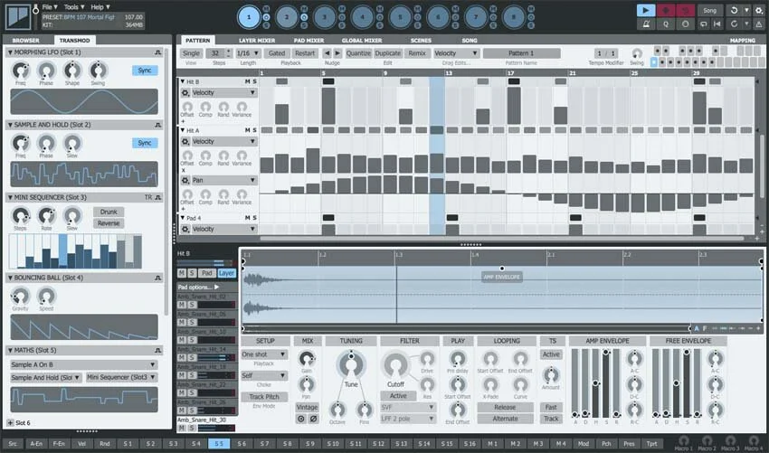Click the Quantize button
The image size is (769, 453).
[x=358, y=53]
